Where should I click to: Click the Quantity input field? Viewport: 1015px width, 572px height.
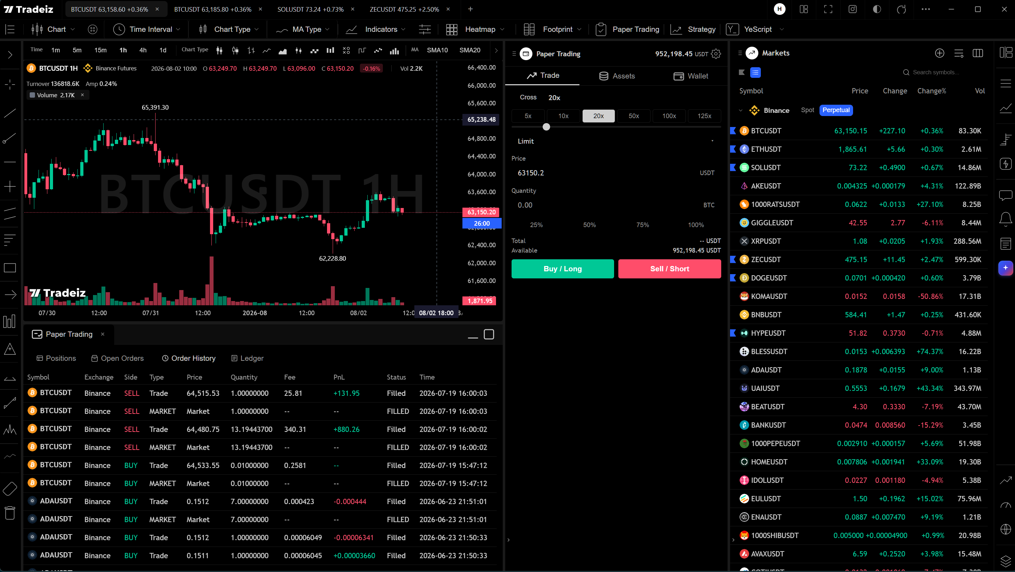616,206
